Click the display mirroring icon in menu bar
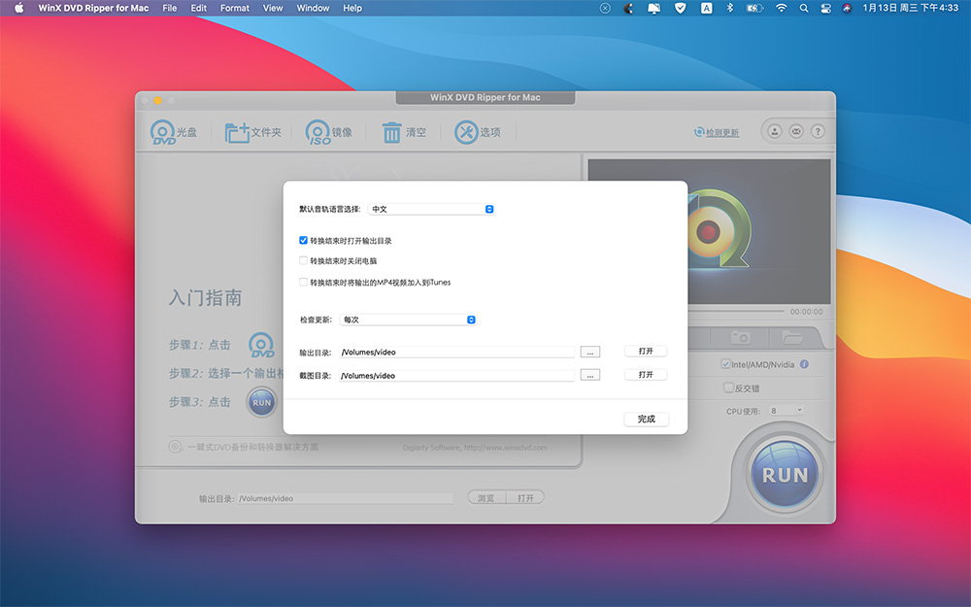The height and width of the screenshot is (607, 971). [x=653, y=8]
